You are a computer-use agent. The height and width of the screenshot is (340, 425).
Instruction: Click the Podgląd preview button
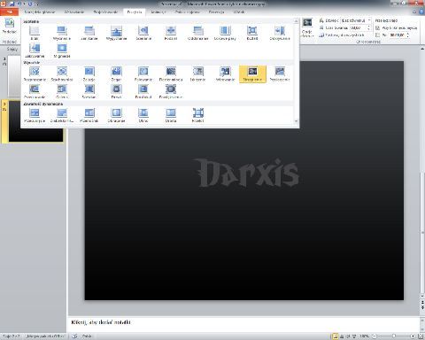point(10,26)
